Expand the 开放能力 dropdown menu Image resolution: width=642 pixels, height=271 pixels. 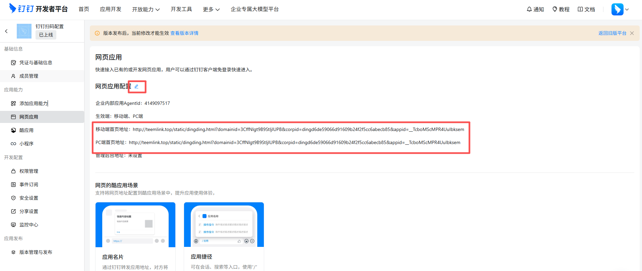[x=146, y=9]
